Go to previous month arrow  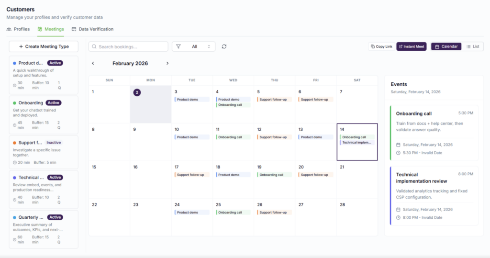(93, 64)
